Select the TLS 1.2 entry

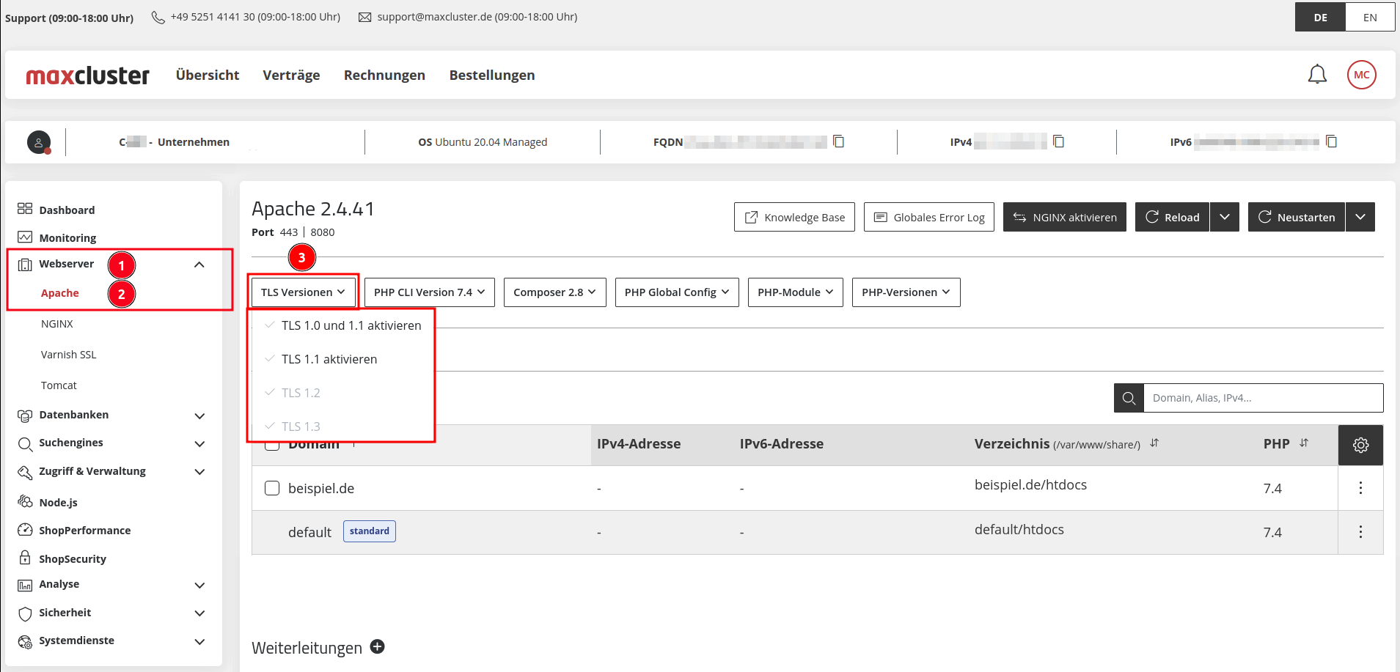[x=301, y=393]
